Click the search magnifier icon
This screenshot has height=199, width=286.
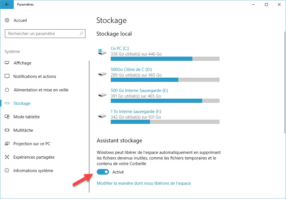pyautogui.click(x=81, y=34)
